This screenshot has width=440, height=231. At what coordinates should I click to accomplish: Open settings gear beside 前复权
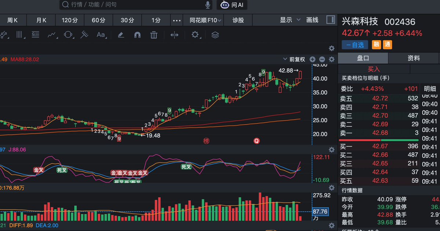pos(331,59)
